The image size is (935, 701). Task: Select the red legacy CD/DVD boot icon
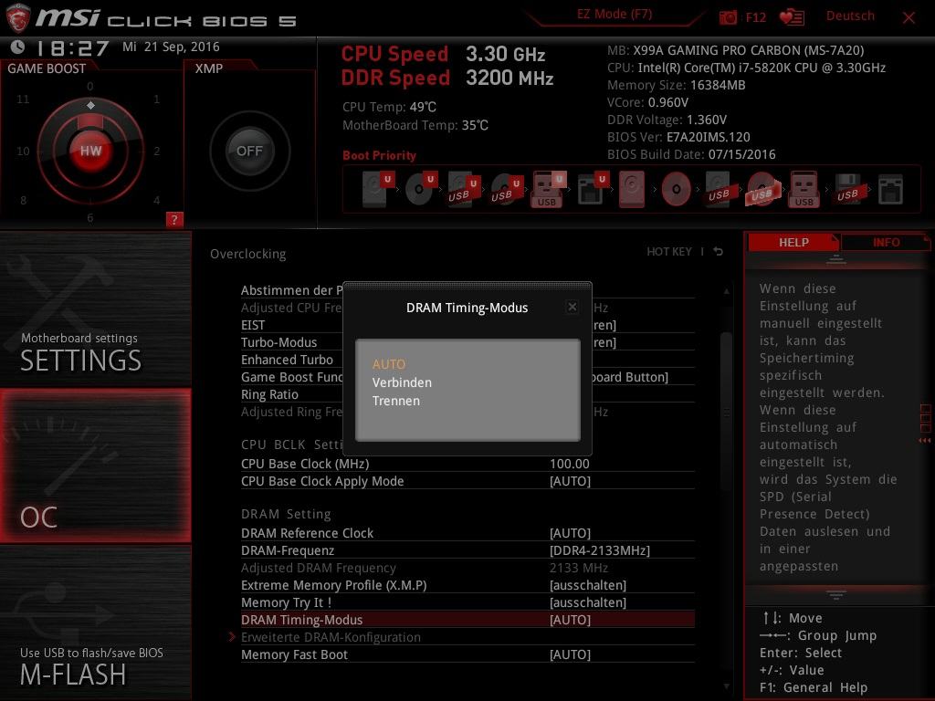(x=677, y=190)
